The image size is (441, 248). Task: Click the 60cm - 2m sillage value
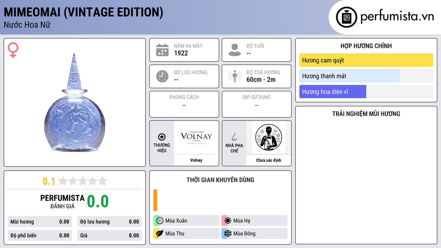[x=261, y=80]
